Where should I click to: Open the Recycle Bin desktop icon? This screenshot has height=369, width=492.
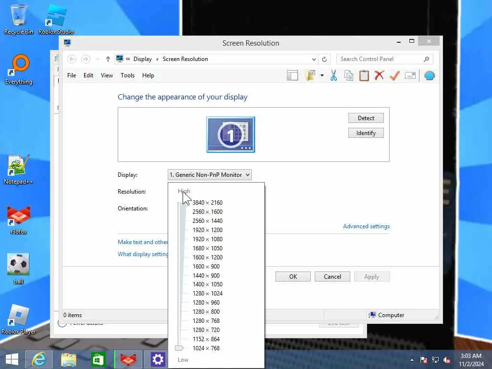point(19,19)
